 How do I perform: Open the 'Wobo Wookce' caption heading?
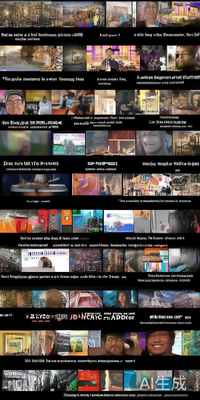point(171,164)
